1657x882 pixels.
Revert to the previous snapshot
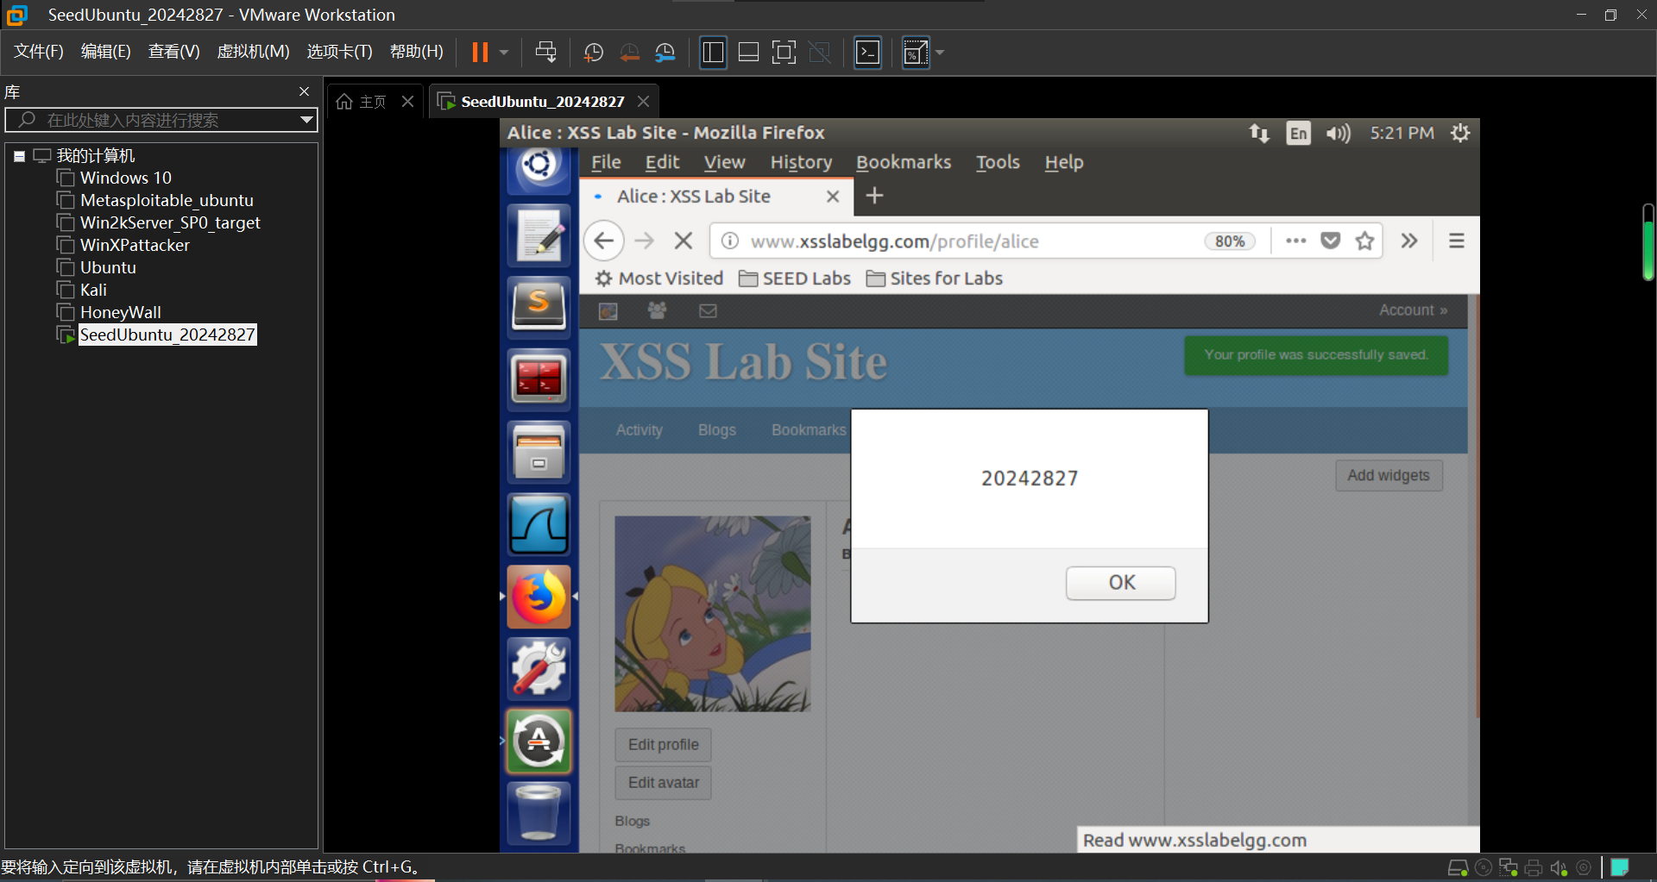629,53
